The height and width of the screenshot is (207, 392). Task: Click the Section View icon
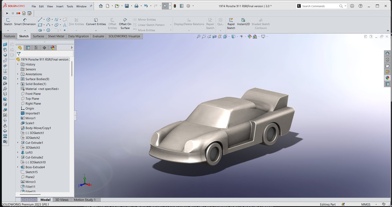(214, 37)
